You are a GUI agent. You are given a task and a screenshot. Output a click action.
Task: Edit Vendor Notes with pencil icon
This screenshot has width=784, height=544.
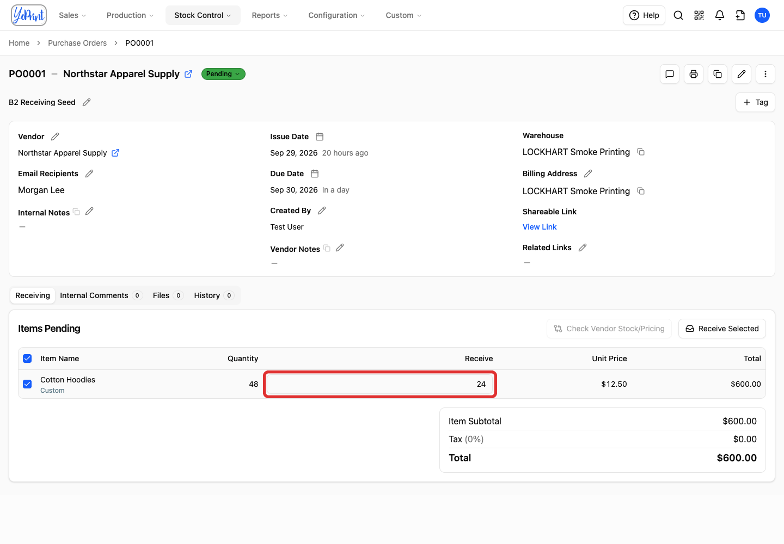coord(340,248)
